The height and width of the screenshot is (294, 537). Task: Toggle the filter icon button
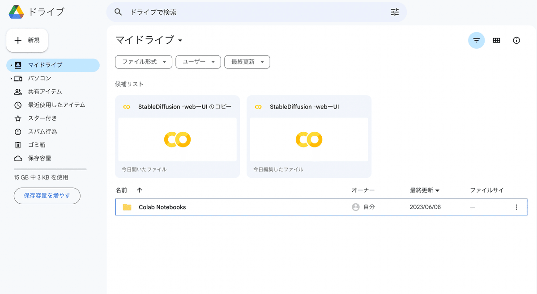click(x=476, y=40)
